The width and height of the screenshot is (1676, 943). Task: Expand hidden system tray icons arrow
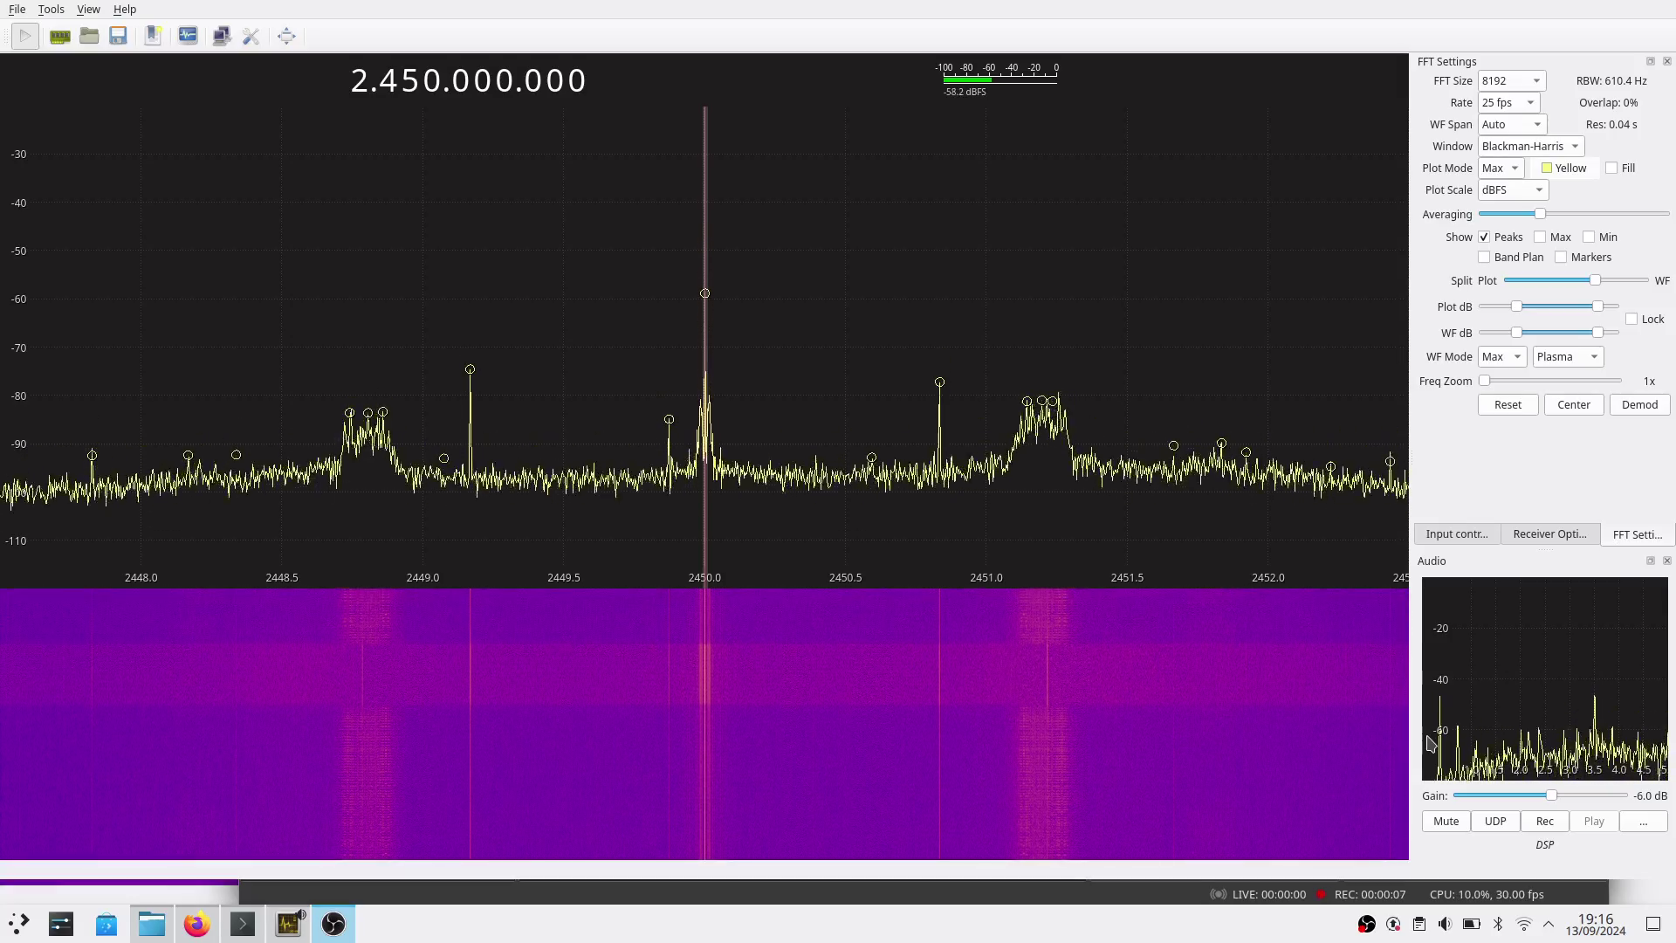coord(1549,924)
